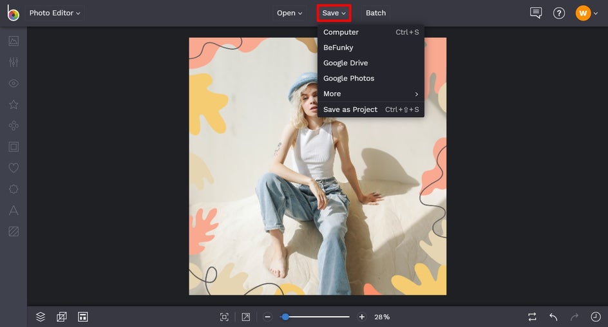Choose Save as Project
The image size is (608, 327).
click(371, 109)
